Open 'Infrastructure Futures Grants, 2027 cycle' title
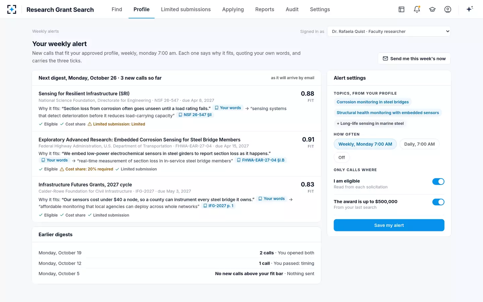The width and height of the screenshot is (483, 302). click(x=85, y=185)
